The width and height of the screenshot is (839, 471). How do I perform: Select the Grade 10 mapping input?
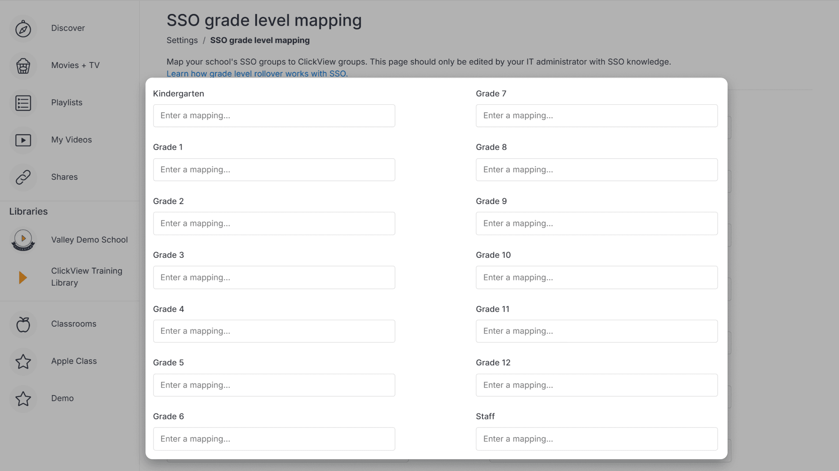(x=596, y=277)
